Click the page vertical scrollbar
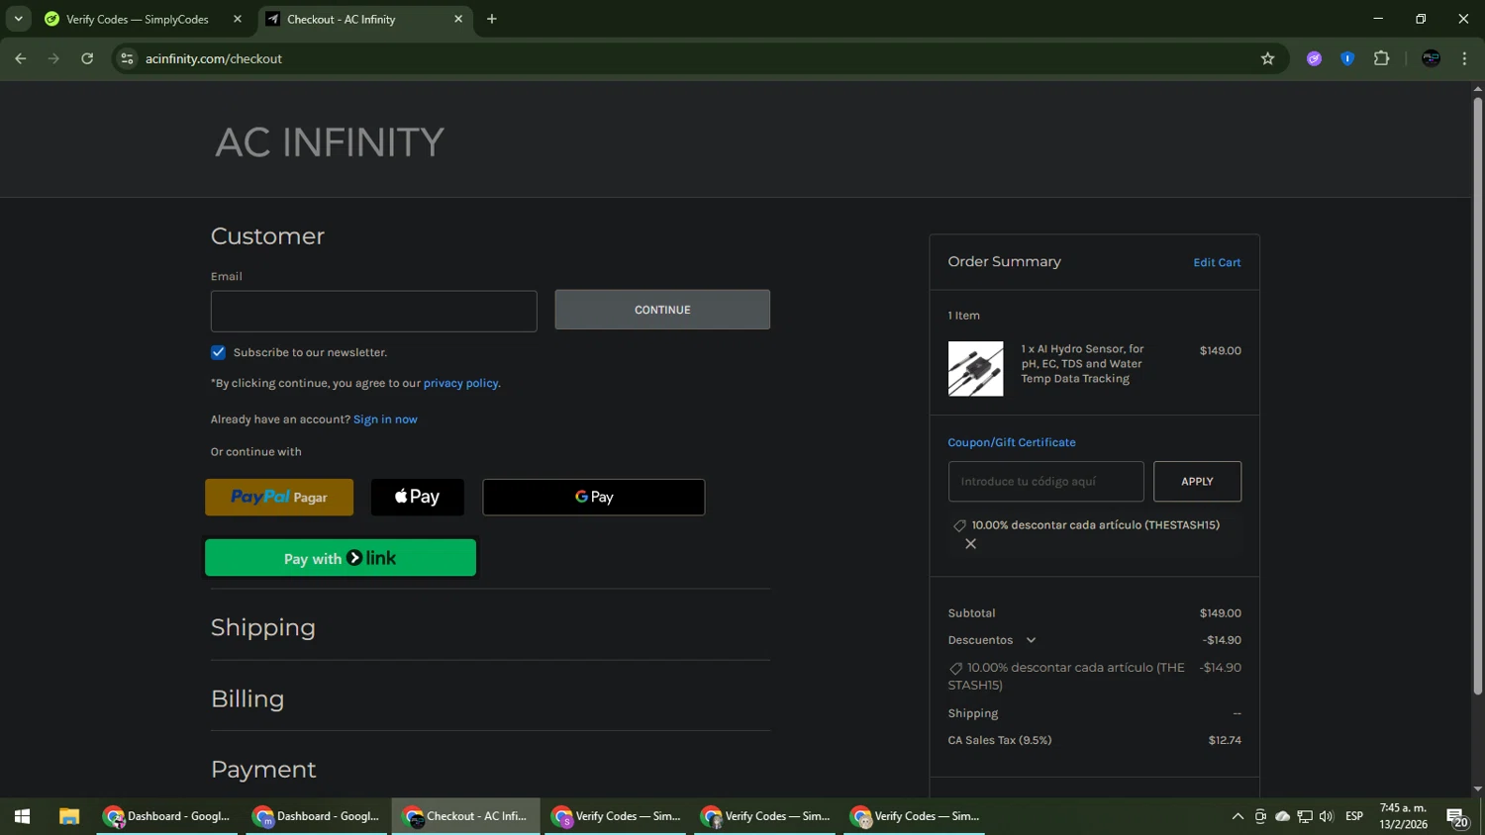 tap(1477, 396)
